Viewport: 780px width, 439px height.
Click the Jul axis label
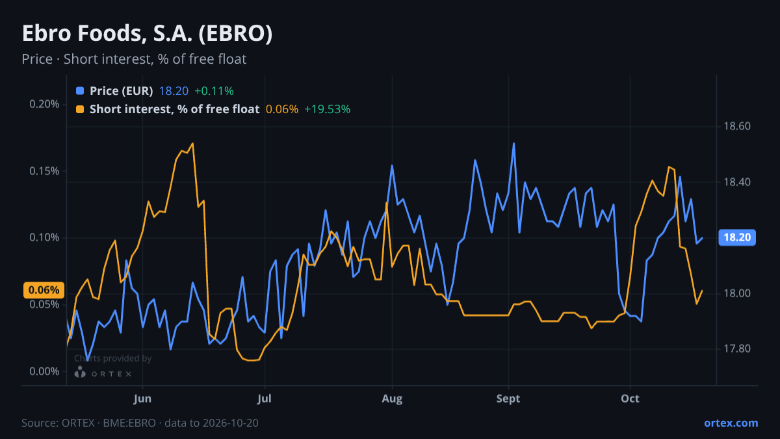[264, 399]
